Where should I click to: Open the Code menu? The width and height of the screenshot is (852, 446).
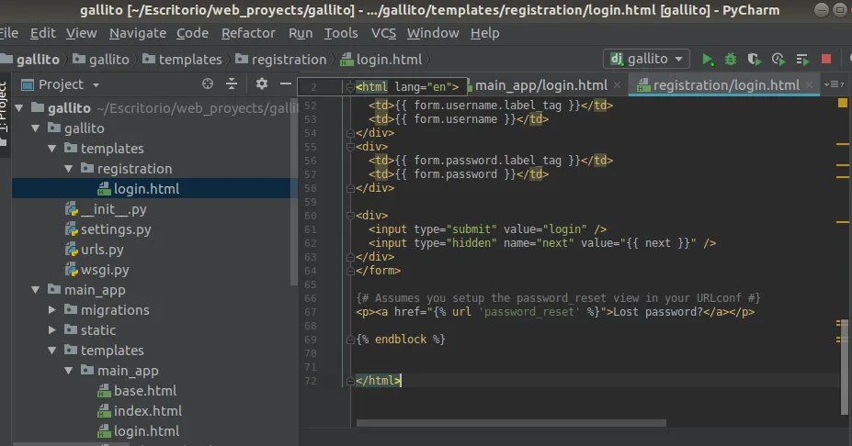tap(192, 33)
